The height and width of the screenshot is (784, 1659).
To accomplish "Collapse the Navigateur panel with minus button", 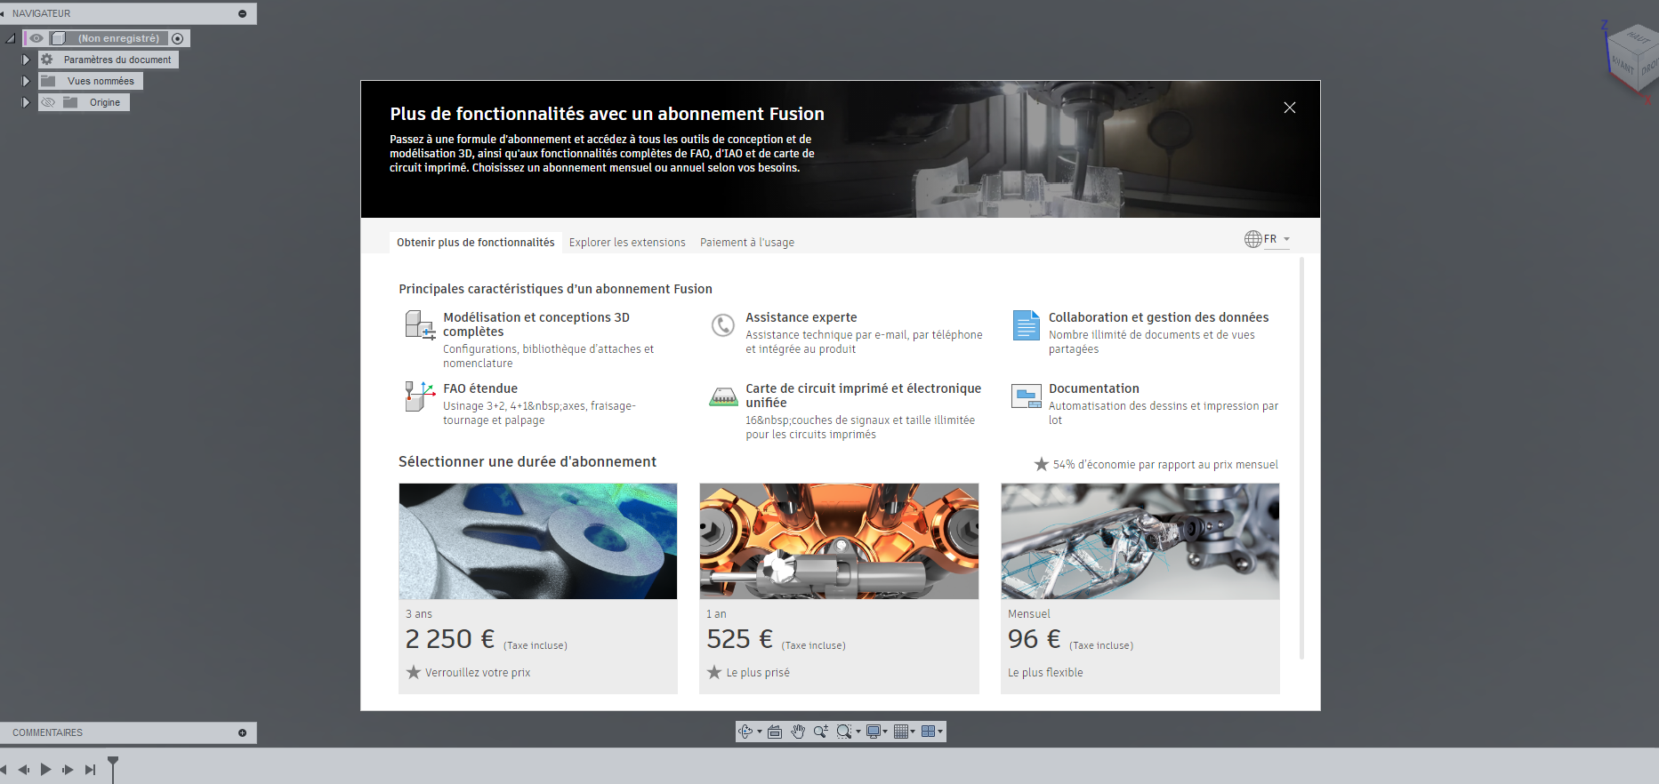I will [x=242, y=13].
